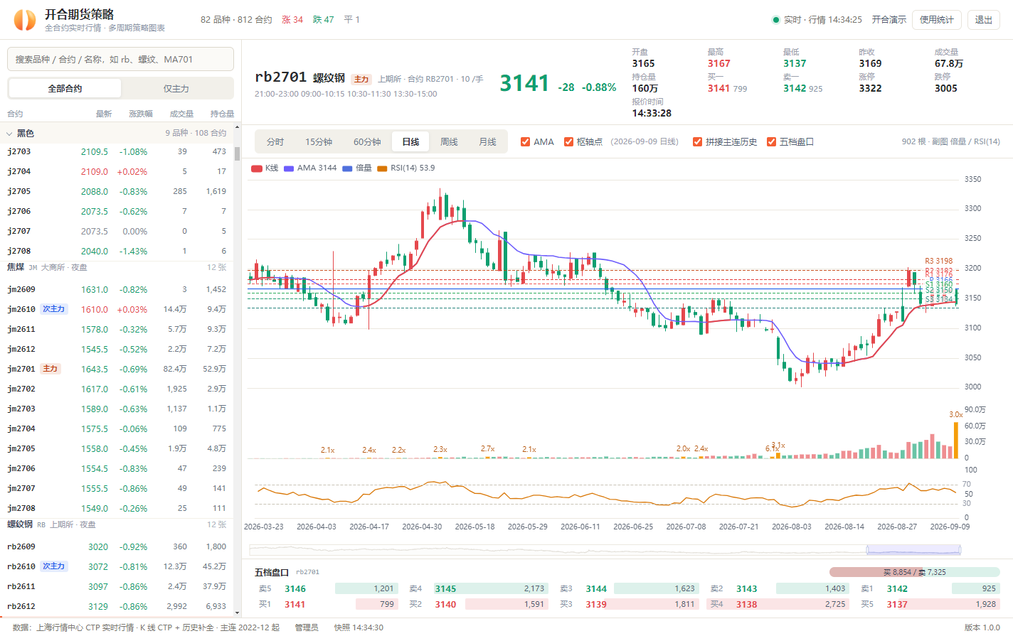Select the 分时 chart period

coord(275,142)
